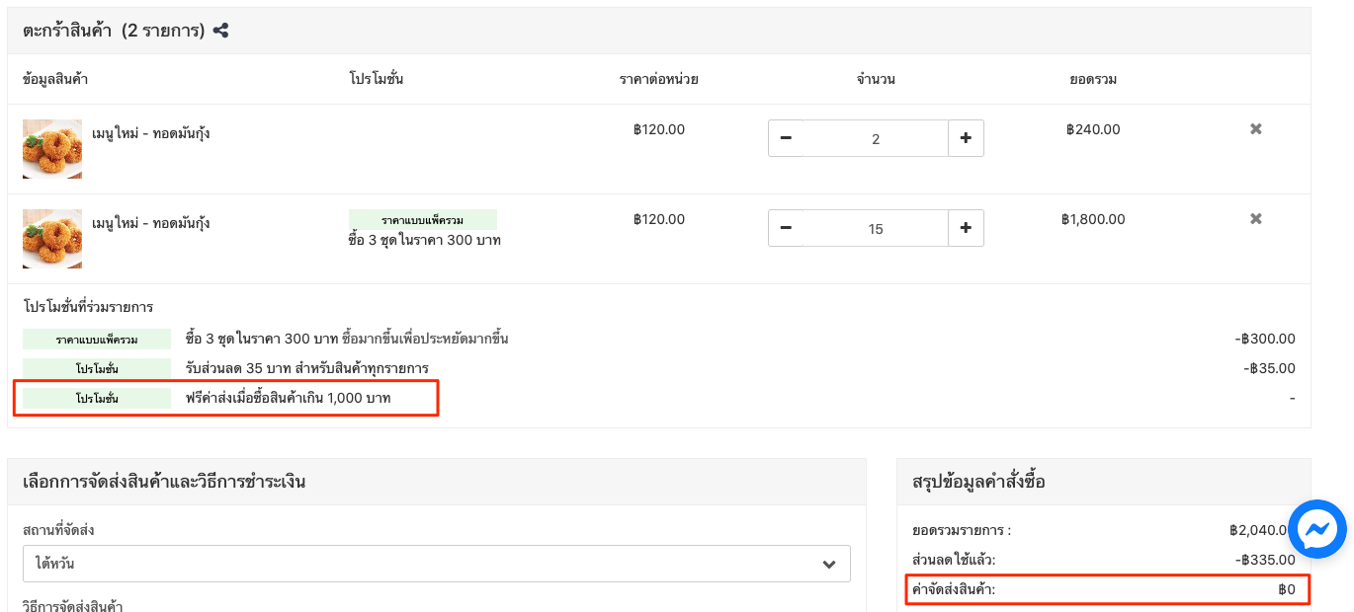Increase quantity of the ฿1,800.00 item
Screen dimensions: 1354x612
(x=966, y=228)
